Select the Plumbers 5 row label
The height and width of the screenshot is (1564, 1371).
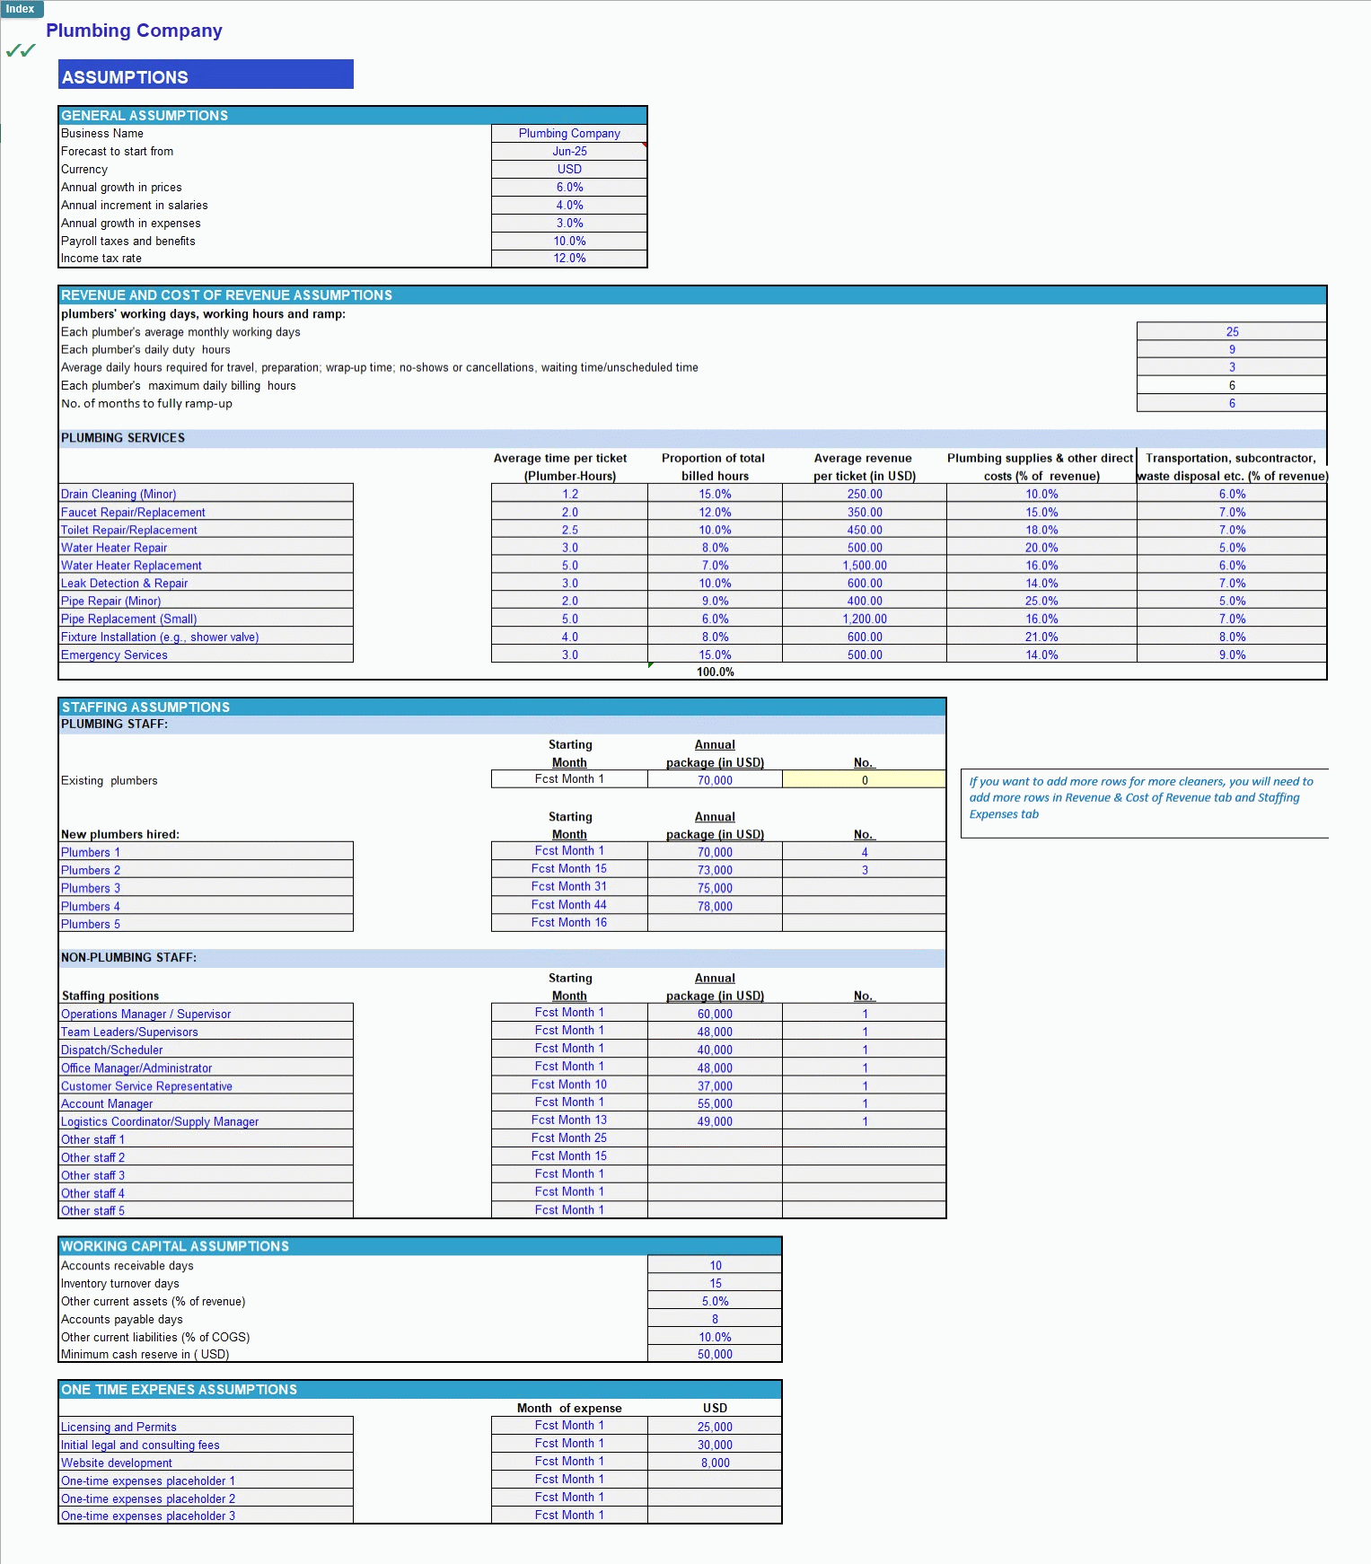pos(206,924)
